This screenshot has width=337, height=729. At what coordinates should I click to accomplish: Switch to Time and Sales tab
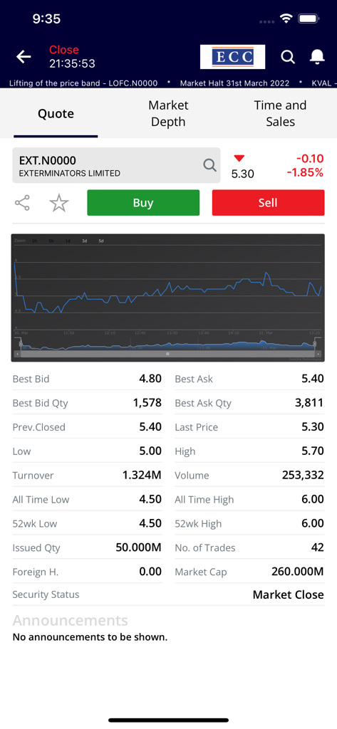pyautogui.click(x=280, y=113)
